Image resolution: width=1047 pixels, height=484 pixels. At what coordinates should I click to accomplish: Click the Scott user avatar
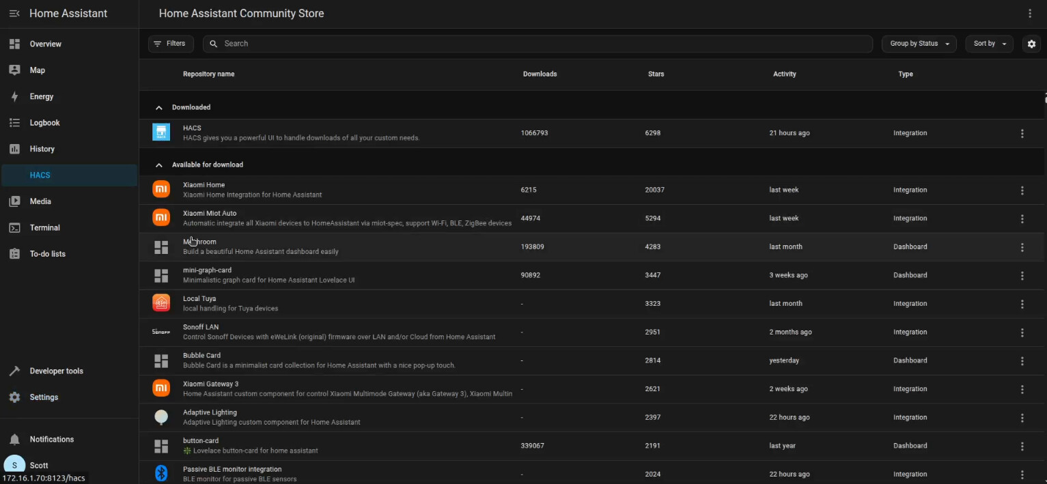click(14, 466)
